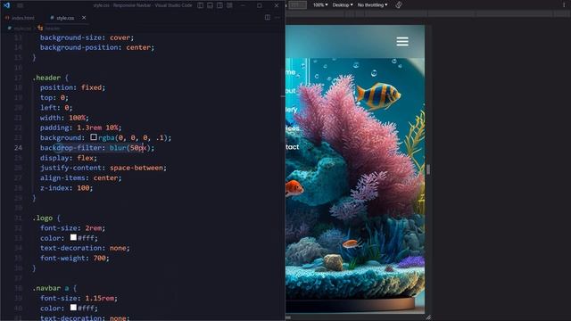Screen dimensions: 571x321
Task: Click the 'backdrop-filter' property text
Action: [71, 148]
